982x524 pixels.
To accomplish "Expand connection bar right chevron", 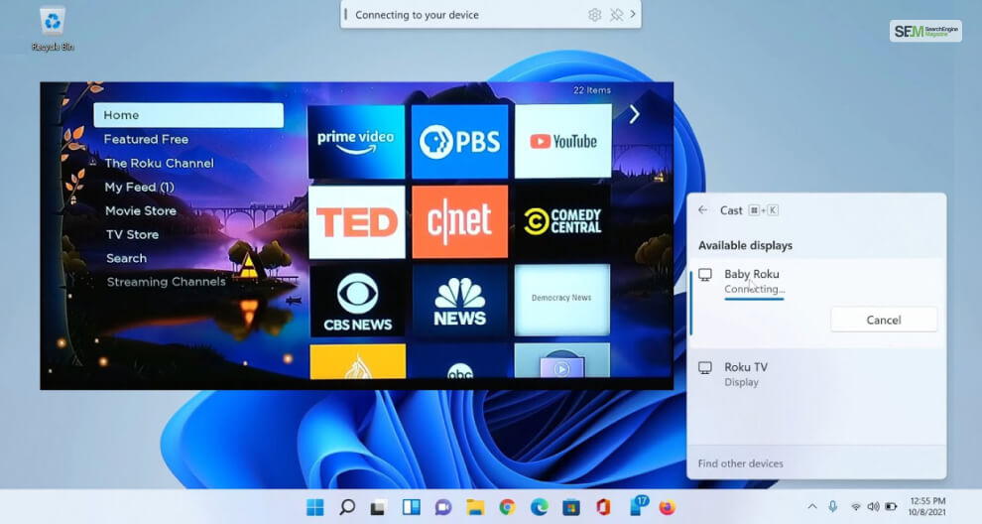I will pos(633,14).
